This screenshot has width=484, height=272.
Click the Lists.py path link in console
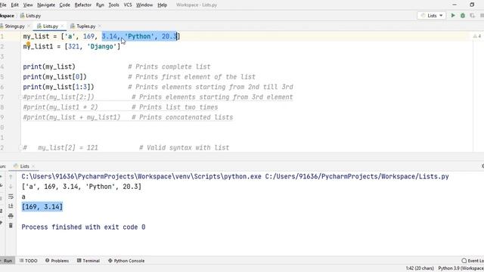pos(357,176)
